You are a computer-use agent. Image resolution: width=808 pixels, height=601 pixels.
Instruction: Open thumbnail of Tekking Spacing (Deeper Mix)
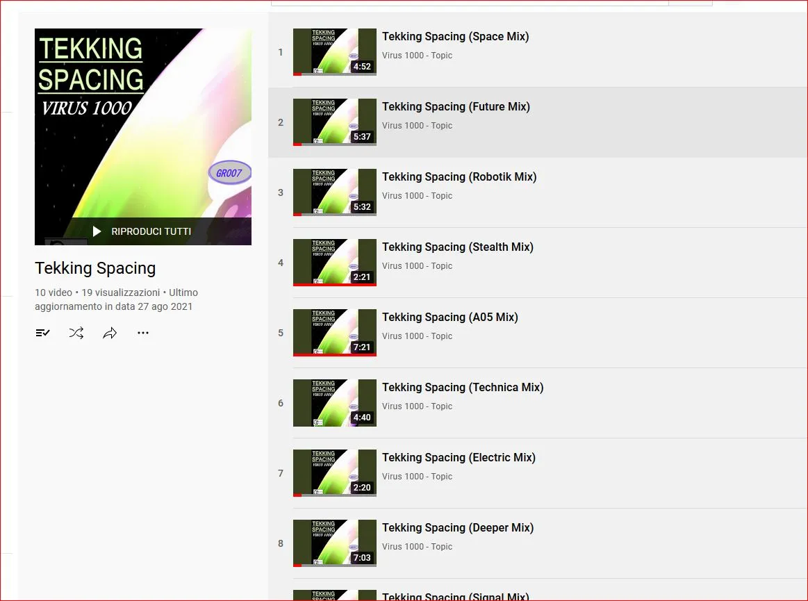[334, 543]
